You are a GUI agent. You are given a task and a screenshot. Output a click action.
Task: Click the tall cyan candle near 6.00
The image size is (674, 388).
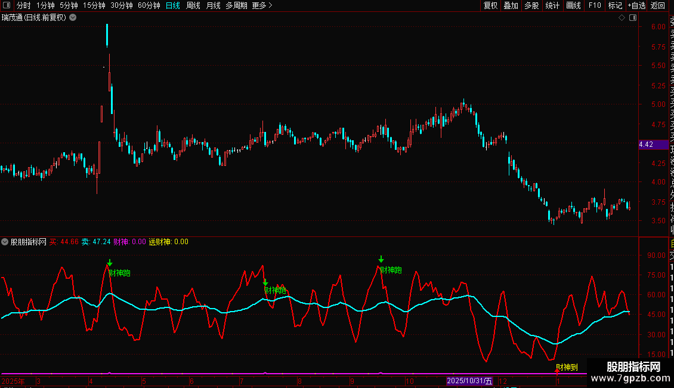tap(107, 35)
